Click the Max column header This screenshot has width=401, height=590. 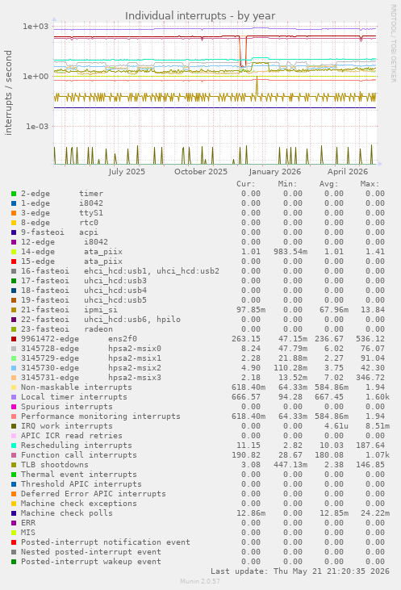point(370,184)
